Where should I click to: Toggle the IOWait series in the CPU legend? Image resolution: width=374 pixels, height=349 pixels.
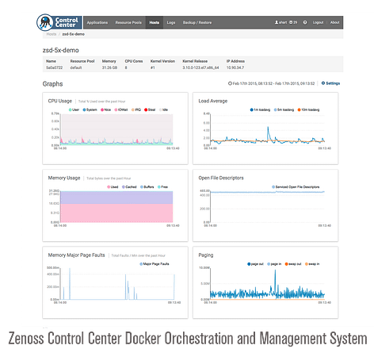(121, 109)
